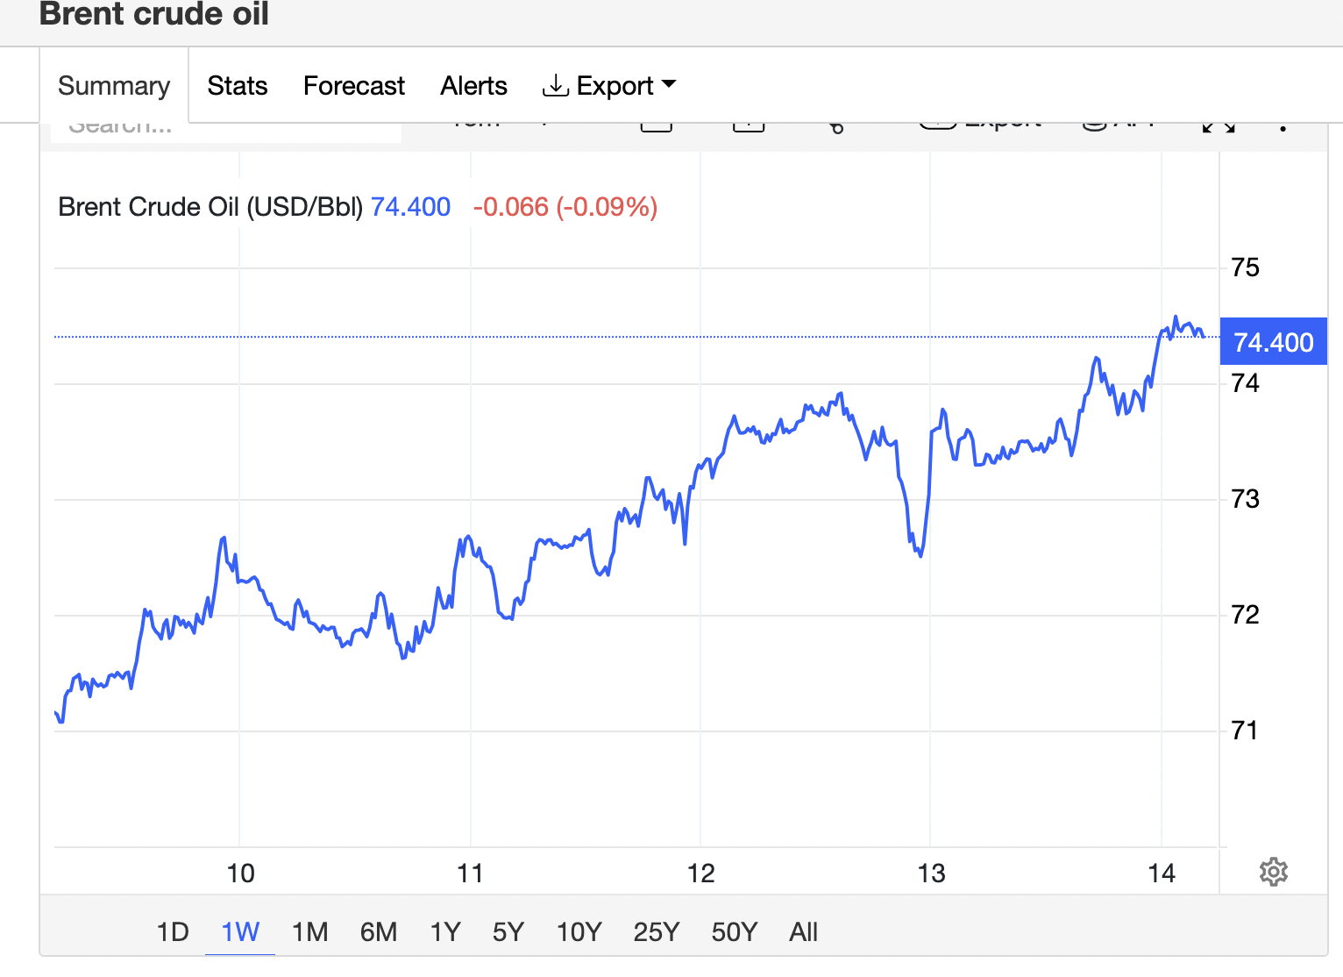This screenshot has height=977, width=1343.
Task: Open the Alerts tab
Action: tap(473, 86)
